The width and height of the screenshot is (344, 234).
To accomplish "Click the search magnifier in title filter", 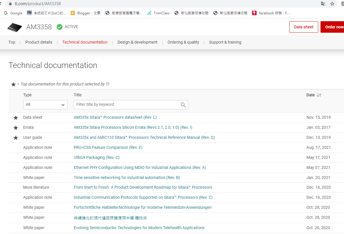I will pos(183,105).
